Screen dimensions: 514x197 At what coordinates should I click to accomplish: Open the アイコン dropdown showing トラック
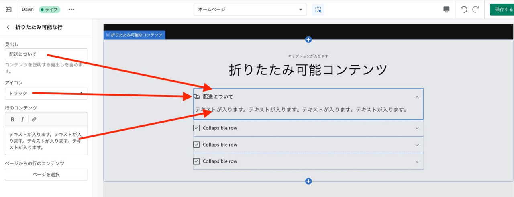46,93
